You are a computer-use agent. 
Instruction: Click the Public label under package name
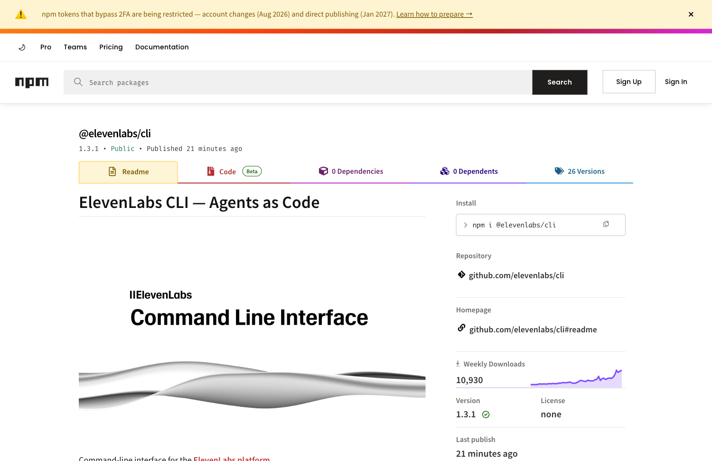tap(122, 149)
